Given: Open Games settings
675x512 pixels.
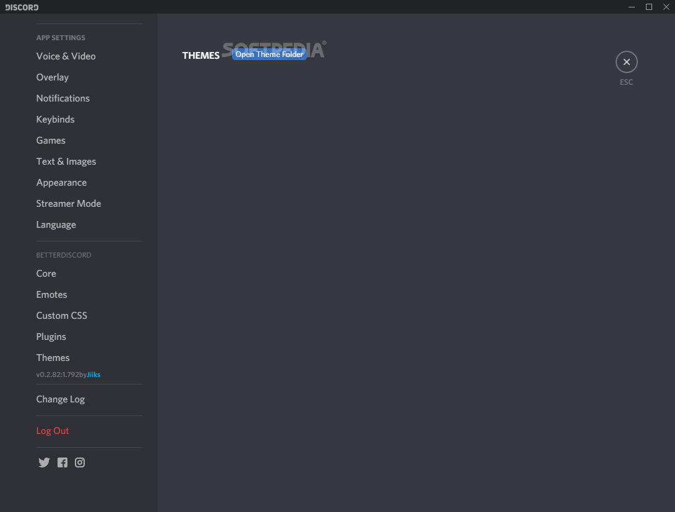Looking at the screenshot, I should coord(51,141).
